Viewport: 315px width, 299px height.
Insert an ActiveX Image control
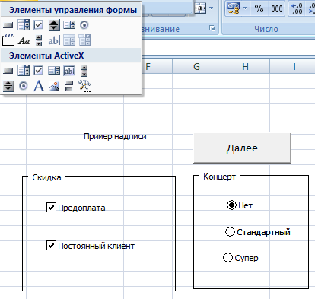coord(54,86)
